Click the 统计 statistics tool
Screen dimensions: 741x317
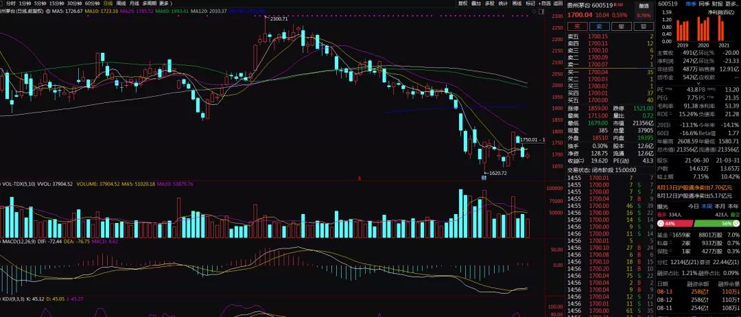coord(503,3)
